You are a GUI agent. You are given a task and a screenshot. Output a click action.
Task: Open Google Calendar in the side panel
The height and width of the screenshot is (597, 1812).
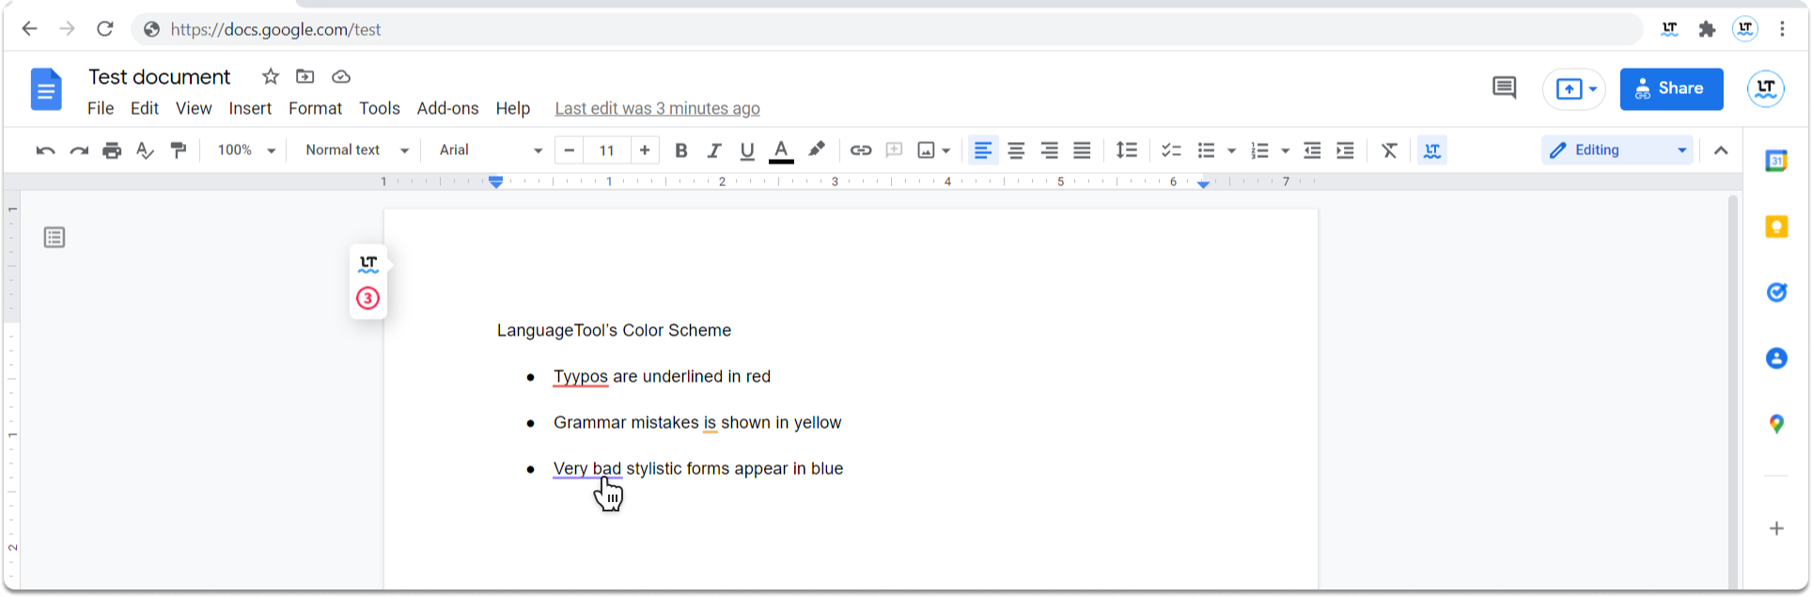click(1776, 161)
